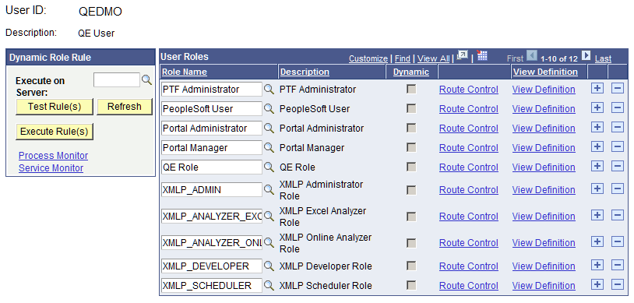Open View Definition for QE Role
This screenshot has width=634, height=303.
pyautogui.click(x=544, y=167)
